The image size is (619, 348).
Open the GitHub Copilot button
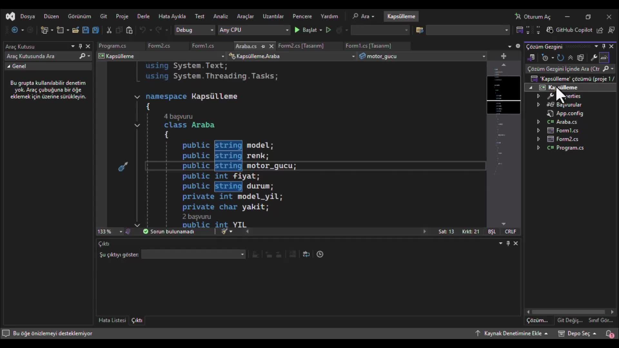[x=569, y=30]
